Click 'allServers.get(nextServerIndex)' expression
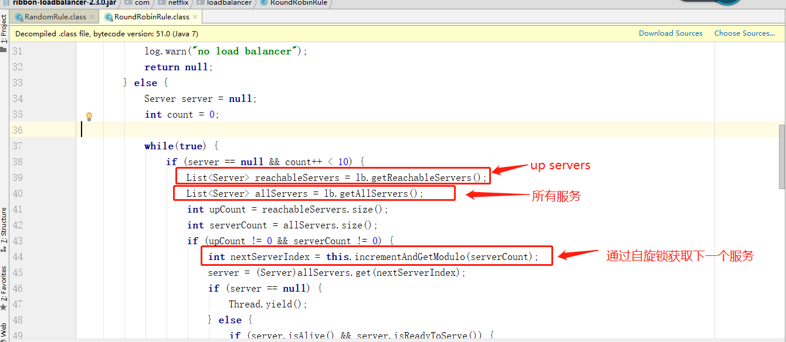The image size is (786, 342). 379,273
